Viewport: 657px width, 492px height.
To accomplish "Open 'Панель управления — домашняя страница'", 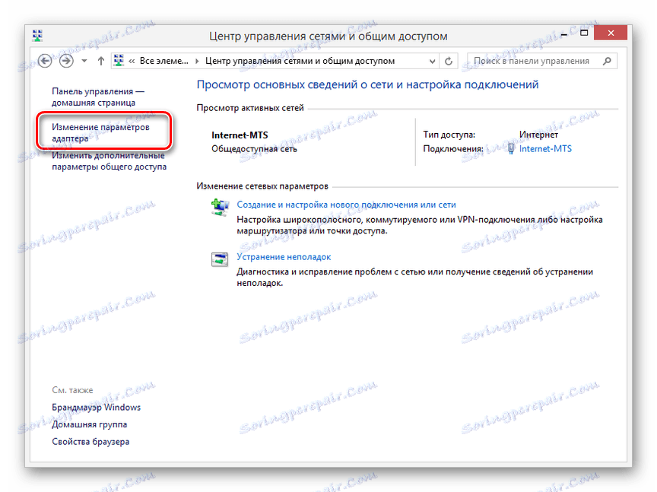I will tap(98, 97).
